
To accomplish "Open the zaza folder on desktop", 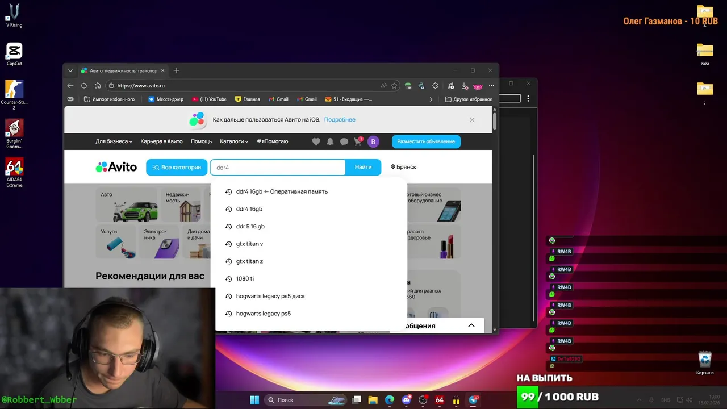I will click(705, 54).
